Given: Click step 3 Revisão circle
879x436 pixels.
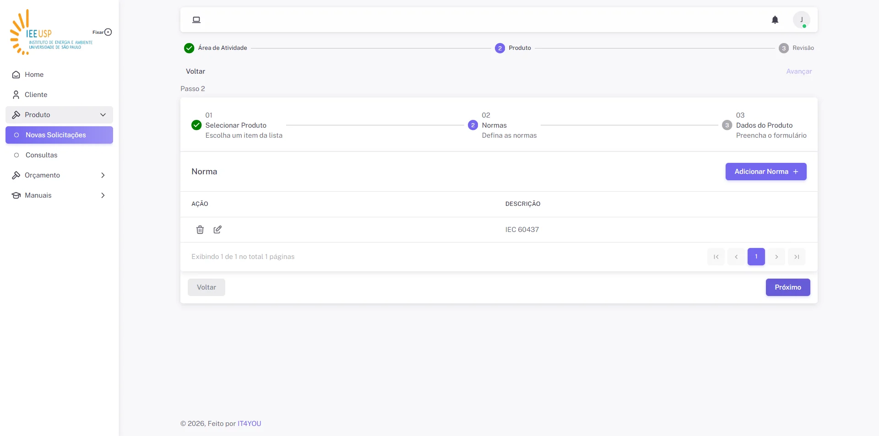Looking at the screenshot, I should point(784,48).
